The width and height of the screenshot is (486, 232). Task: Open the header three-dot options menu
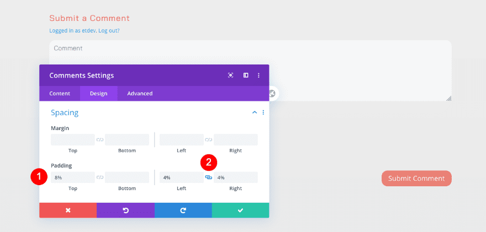pyautogui.click(x=259, y=75)
